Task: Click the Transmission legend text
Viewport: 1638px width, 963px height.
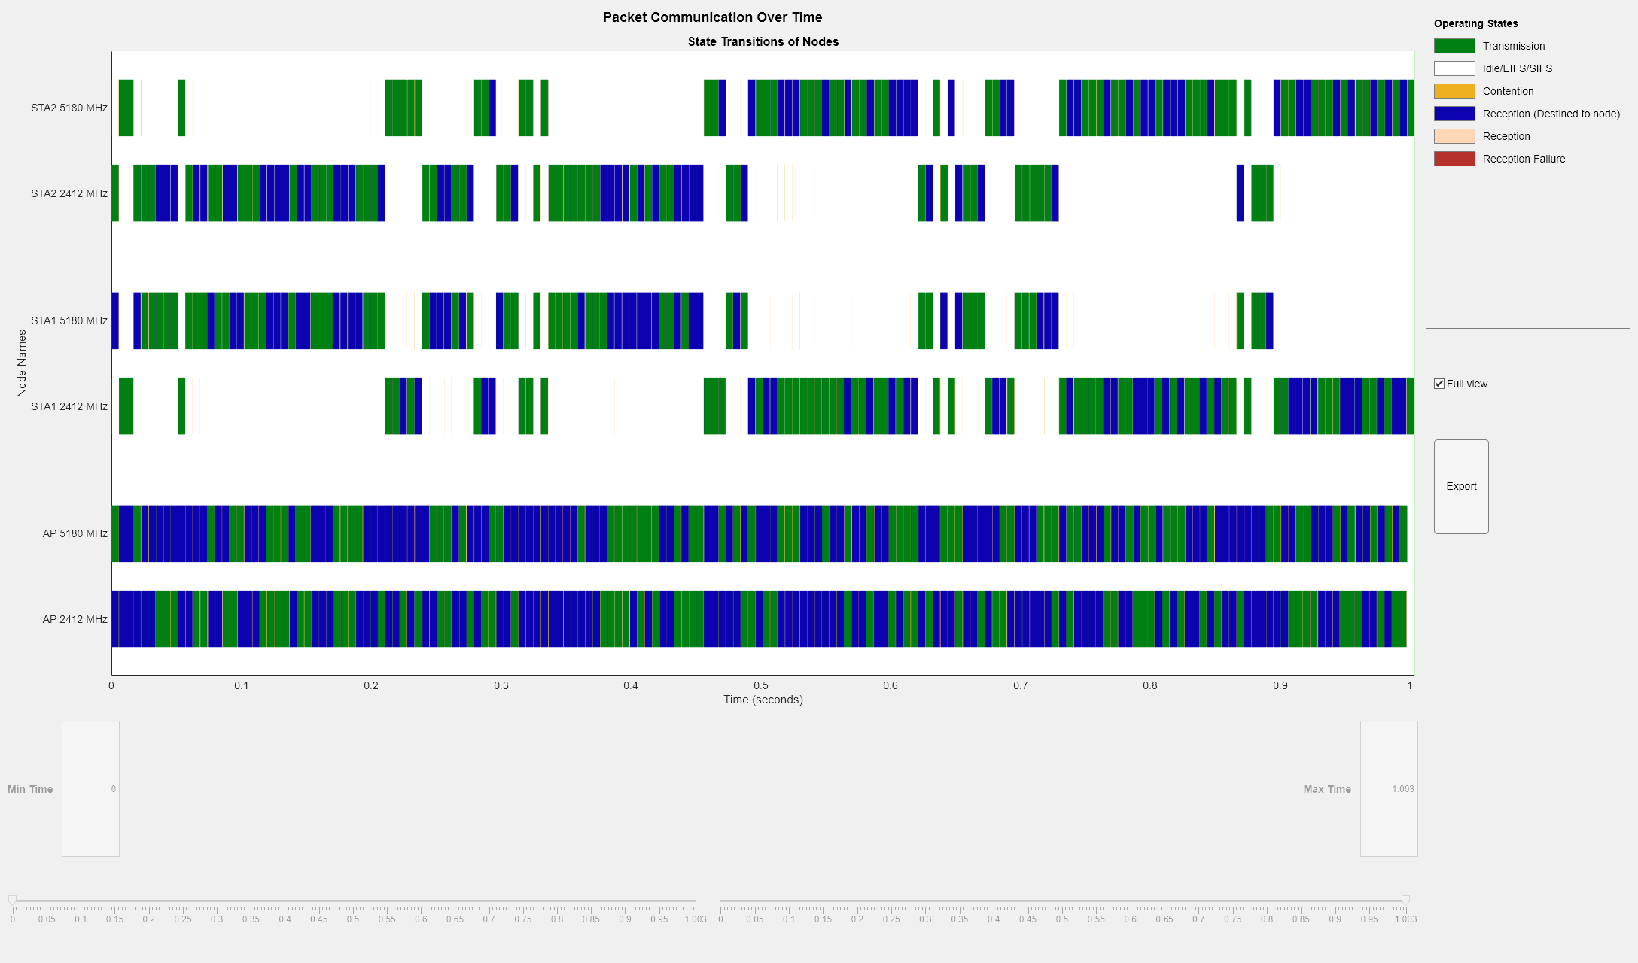Action: [1514, 46]
